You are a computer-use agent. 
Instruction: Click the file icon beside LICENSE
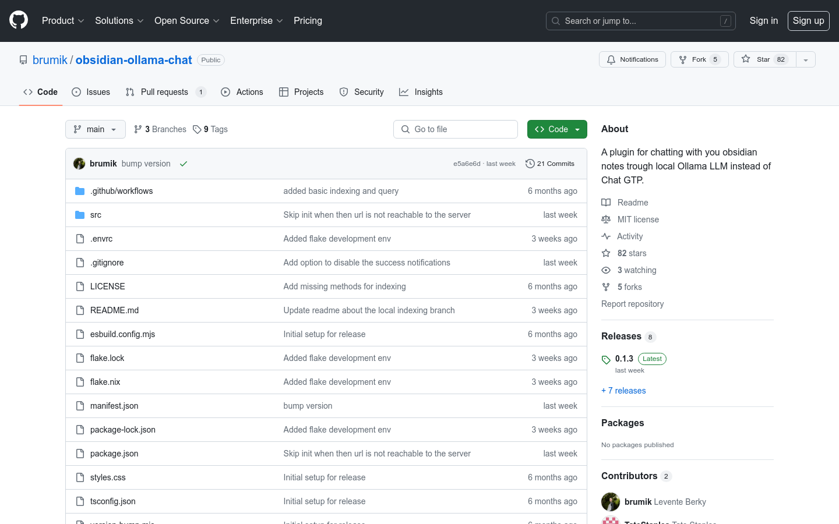80,286
